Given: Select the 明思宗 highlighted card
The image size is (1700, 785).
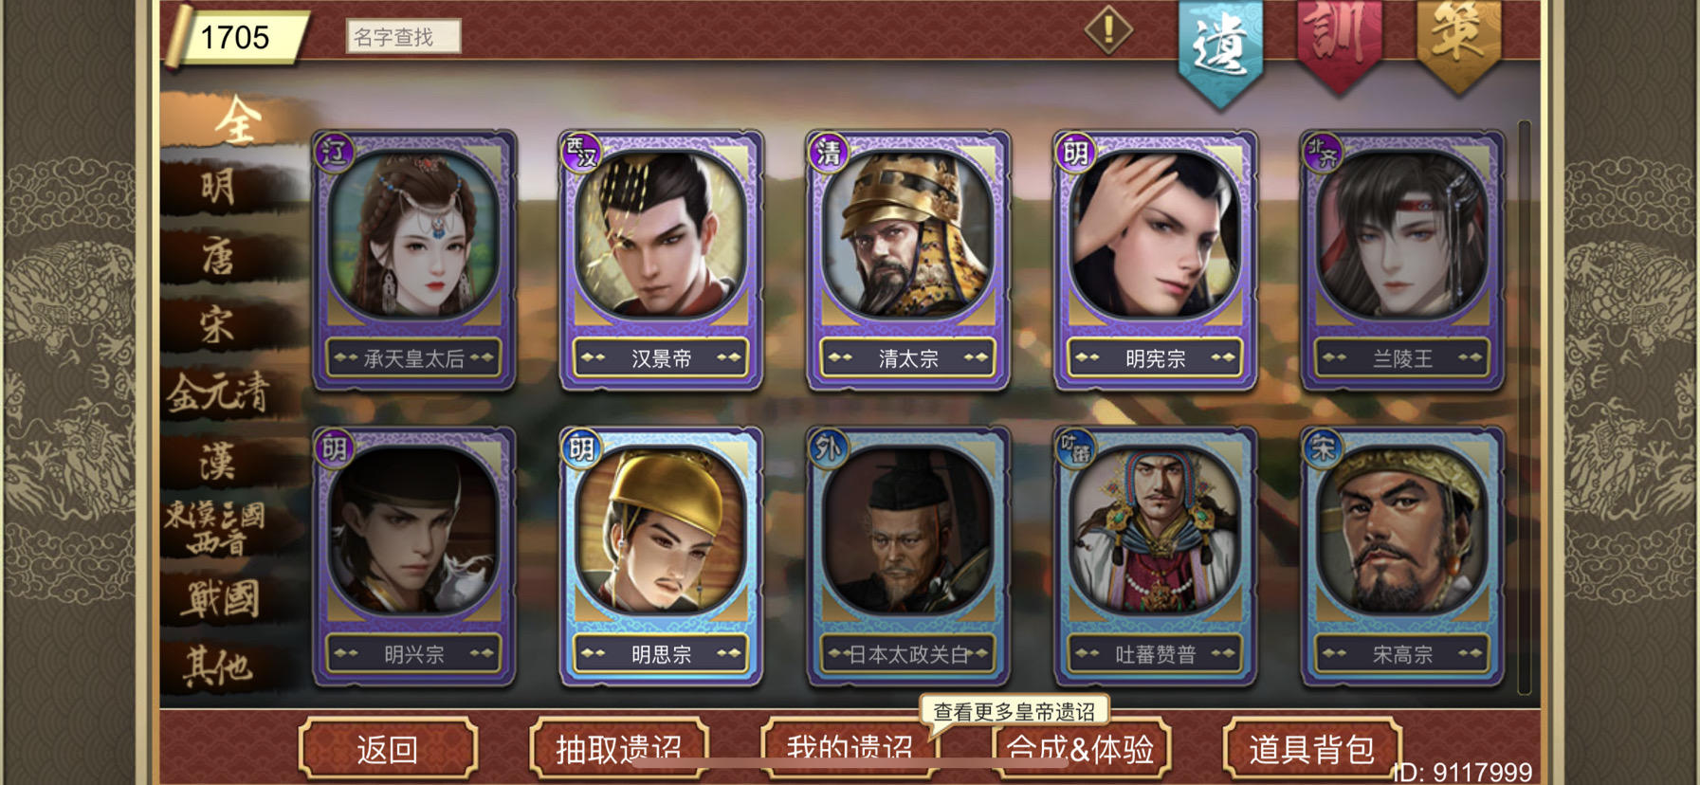Looking at the screenshot, I should click(x=661, y=557).
